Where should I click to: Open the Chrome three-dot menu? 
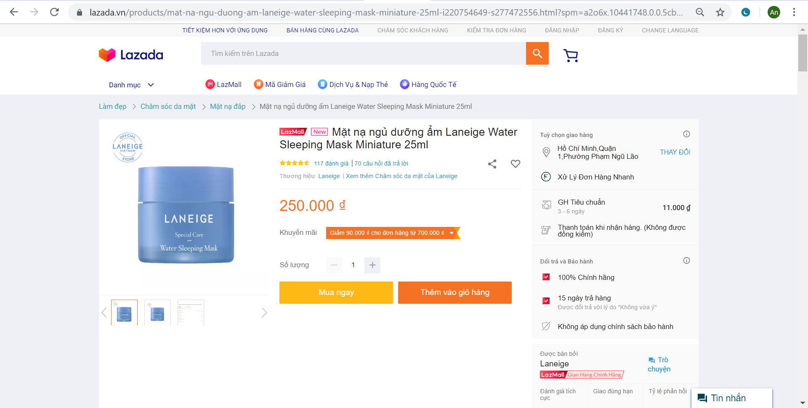(794, 12)
